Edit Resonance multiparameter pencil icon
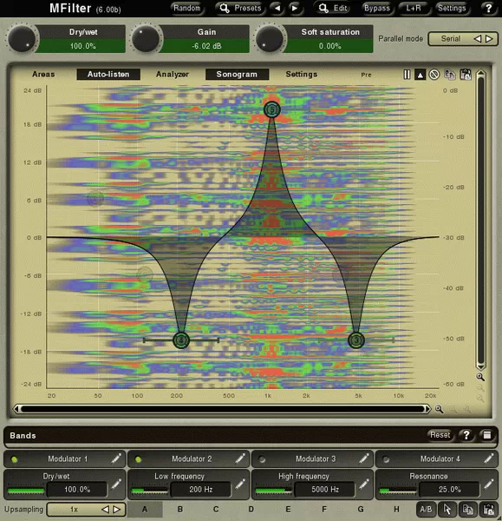 pyautogui.click(x=488, y=485)
